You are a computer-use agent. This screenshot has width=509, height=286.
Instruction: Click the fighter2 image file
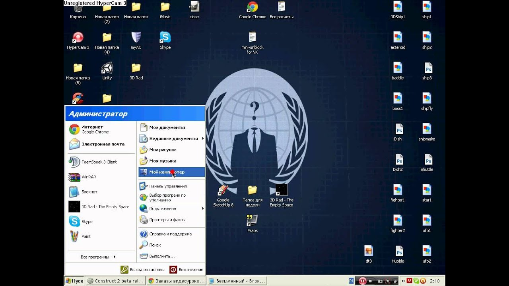pos(398,224)
